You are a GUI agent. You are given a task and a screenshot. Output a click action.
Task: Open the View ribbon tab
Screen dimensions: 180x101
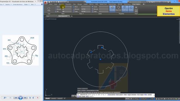pyautogui.click(x=74, y=4)
